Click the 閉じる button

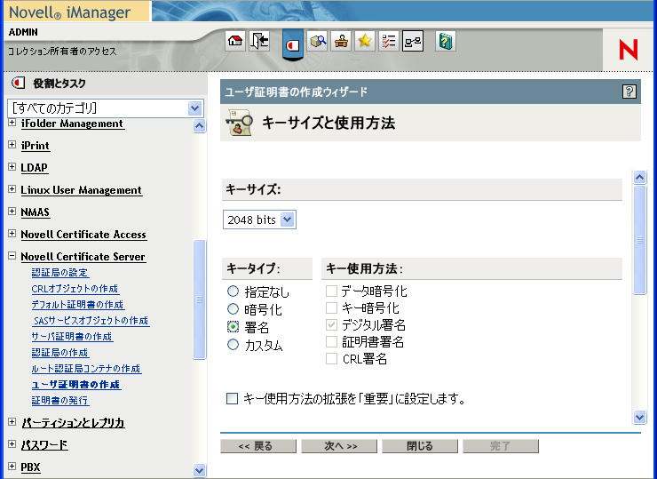pyautogui.click(x=420, y=446)
